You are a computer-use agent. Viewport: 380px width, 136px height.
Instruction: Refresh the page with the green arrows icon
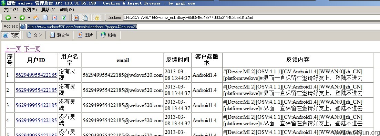[64, 18]
